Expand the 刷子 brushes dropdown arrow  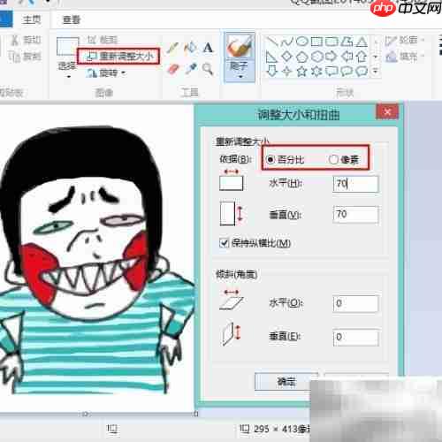240,76
